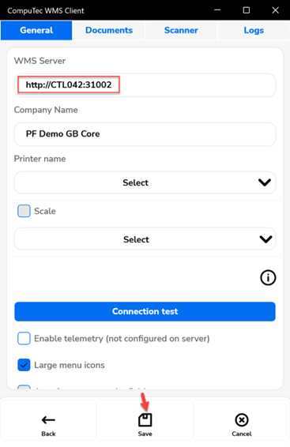Image resolution: width=290 pixels, height=447 pixels.
Task: Click the Scale dropdown chevron arrow
Action: click(266, 239)
